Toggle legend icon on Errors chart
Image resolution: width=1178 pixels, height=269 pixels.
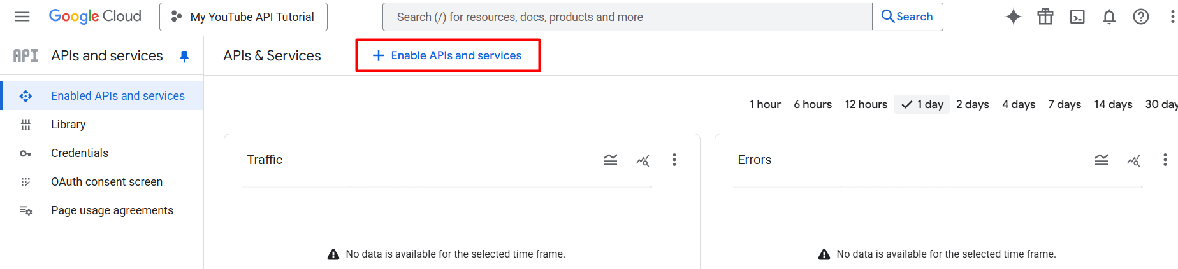click(x=1102, y=160)
